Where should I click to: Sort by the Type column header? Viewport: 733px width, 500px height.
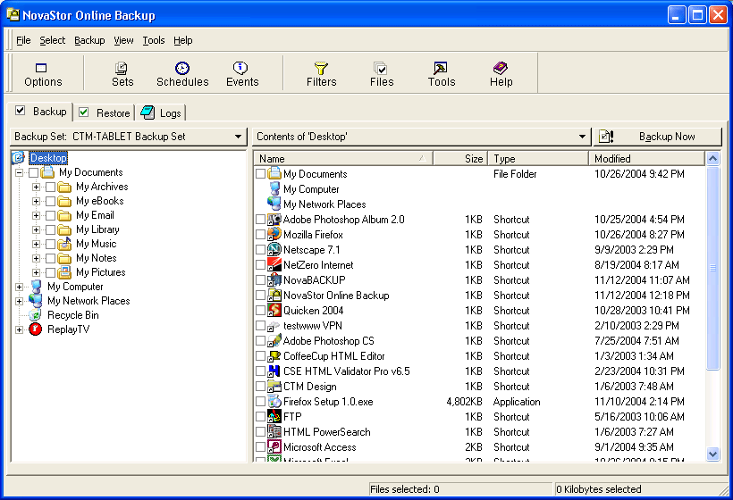[x=538, y=159]
